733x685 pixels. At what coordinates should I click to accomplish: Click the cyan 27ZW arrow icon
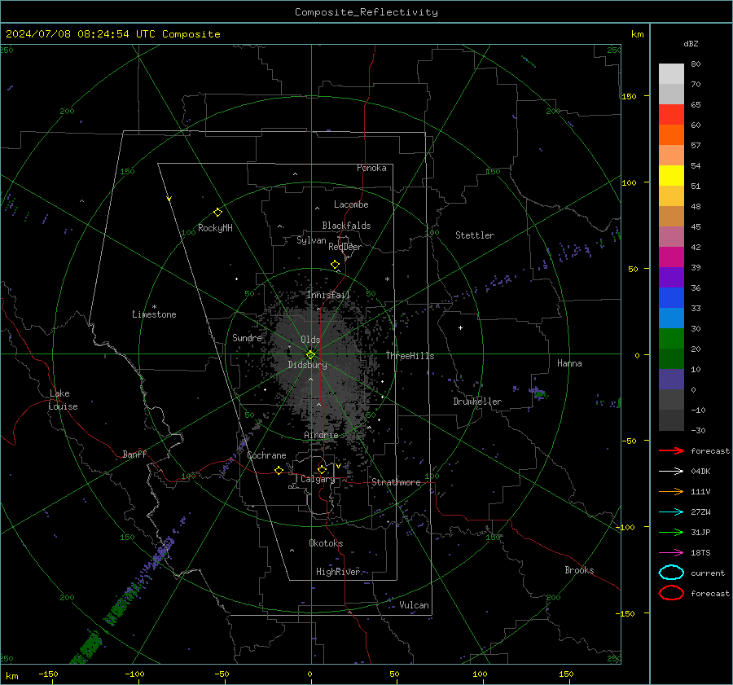671,512
